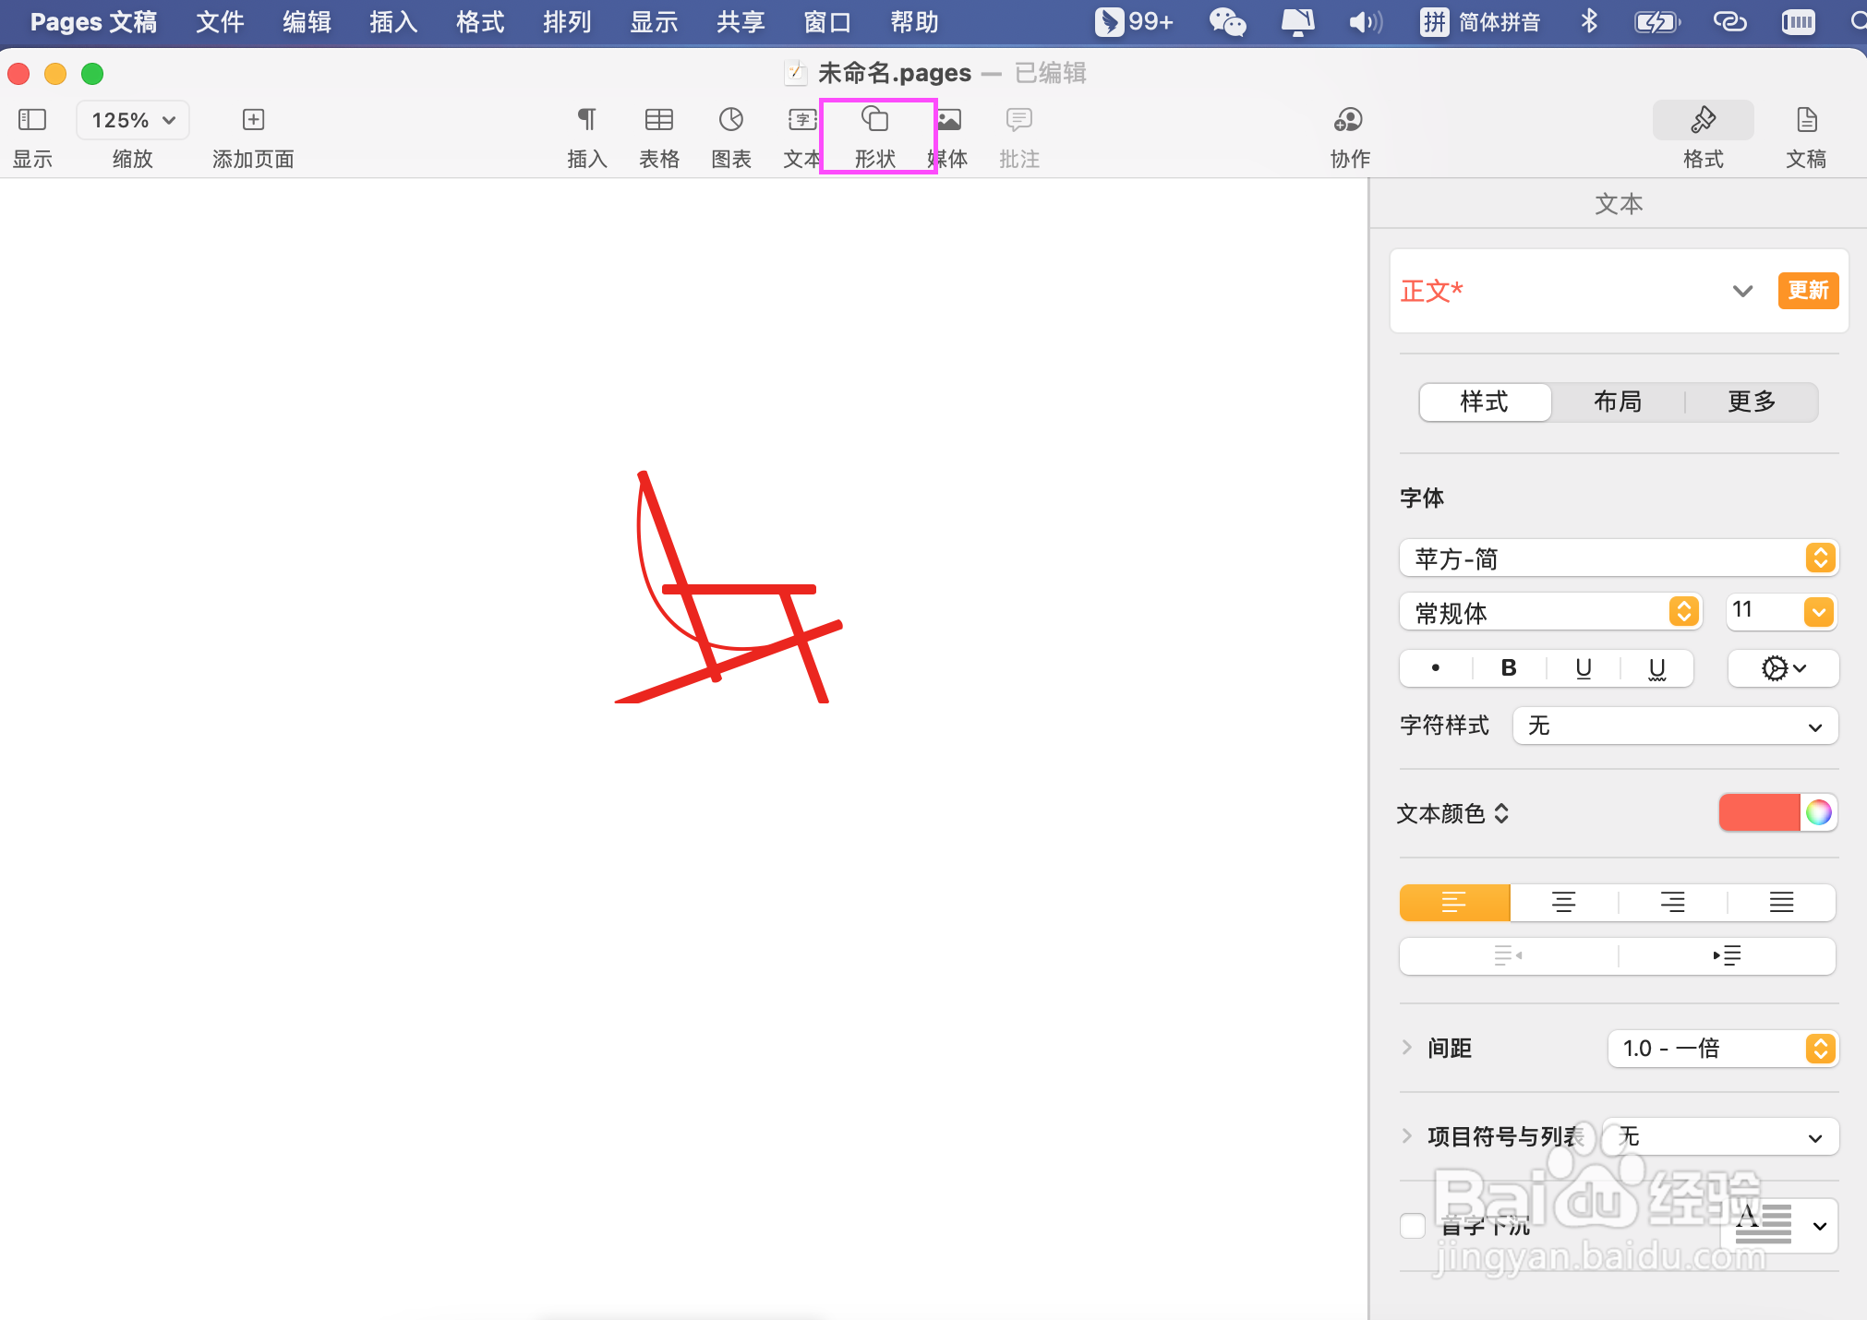Switch to the Layout (布局) tab
1867x1320 pixels.
(1617, 402)
